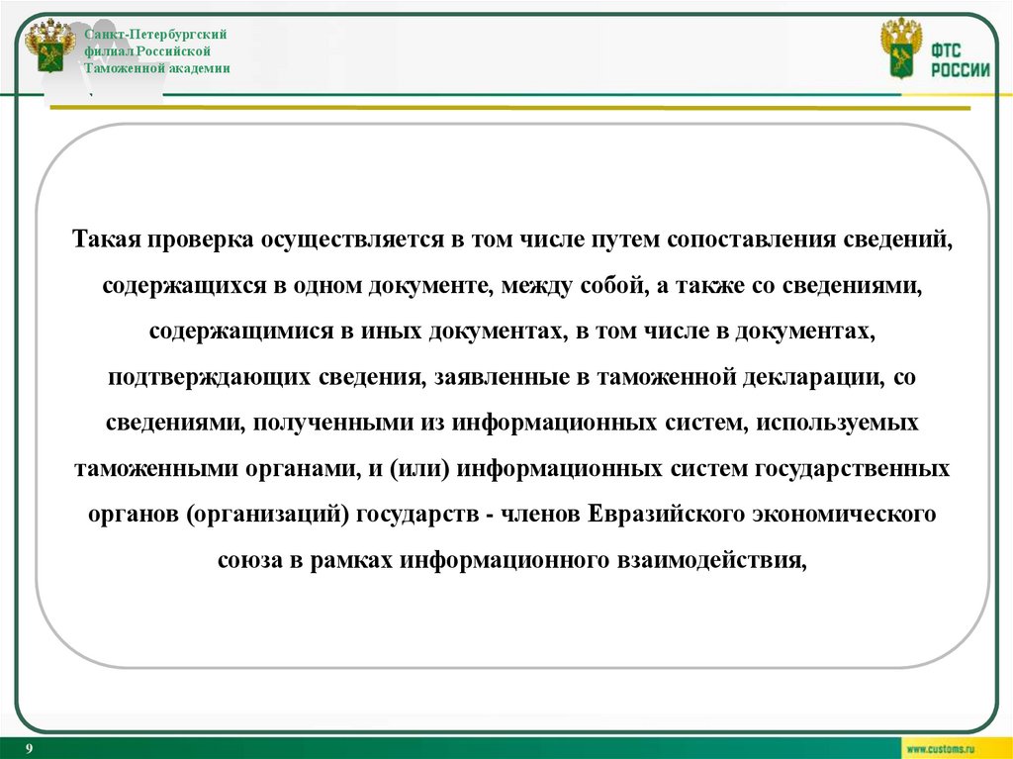
Task: Click the 'Санкт-Петербургский' header line
Action: tap(155, 35)
